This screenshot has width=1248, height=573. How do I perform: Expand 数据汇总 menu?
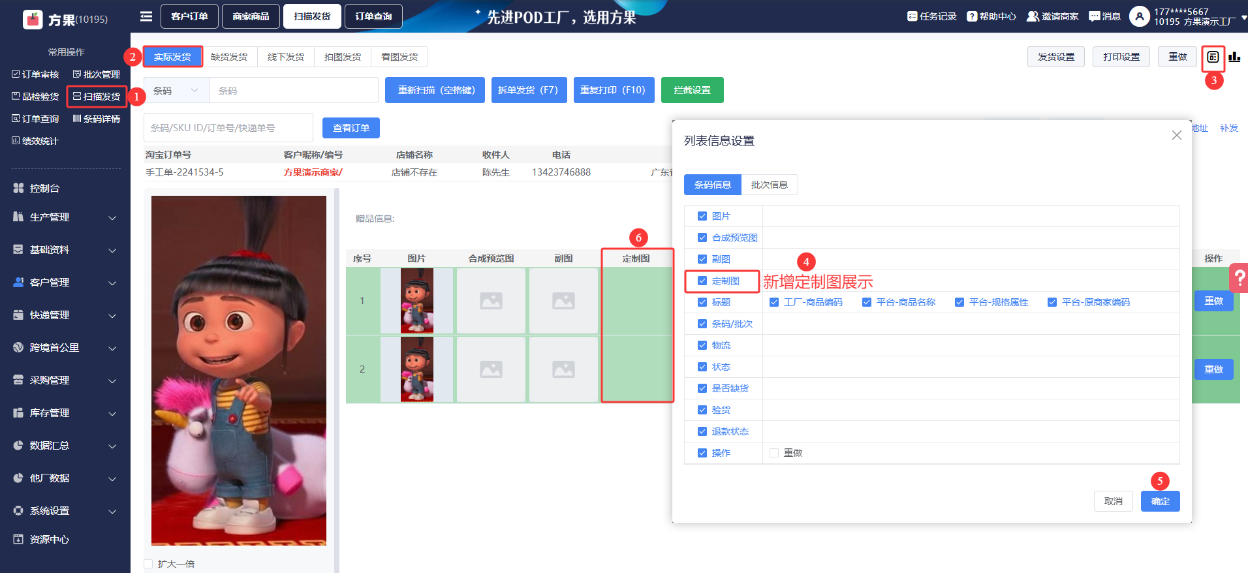pyautogui.click(x=65, y=446)
